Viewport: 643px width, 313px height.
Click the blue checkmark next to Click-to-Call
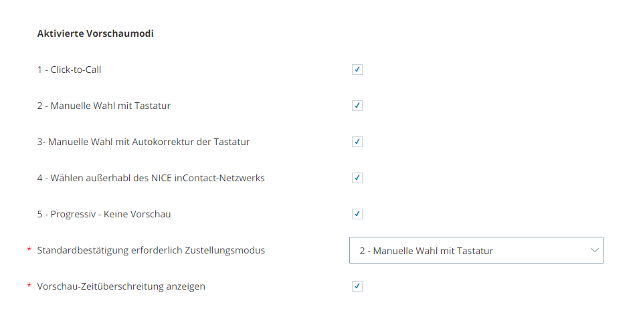(357, 70)
